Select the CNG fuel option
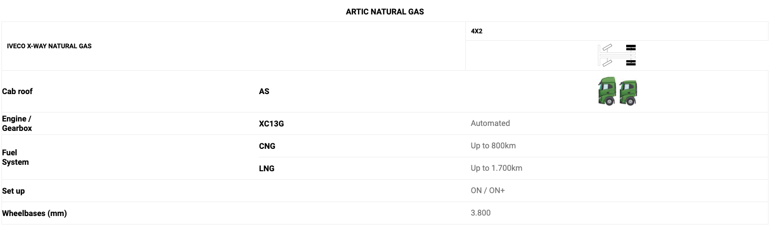 click(x=267, y=146)
